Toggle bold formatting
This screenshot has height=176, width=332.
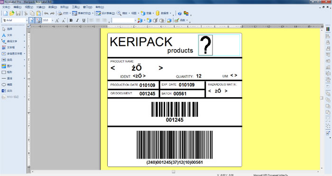tap(71, 20)
